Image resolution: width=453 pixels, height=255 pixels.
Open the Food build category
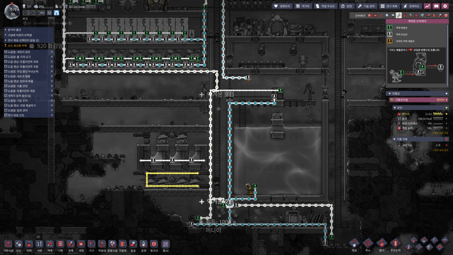[39, 245]
